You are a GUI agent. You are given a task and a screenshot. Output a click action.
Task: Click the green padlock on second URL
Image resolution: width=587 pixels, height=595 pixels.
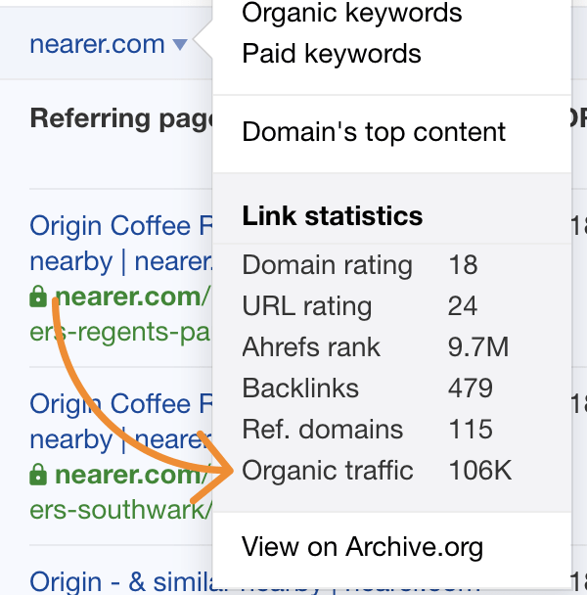pos(39,475)
